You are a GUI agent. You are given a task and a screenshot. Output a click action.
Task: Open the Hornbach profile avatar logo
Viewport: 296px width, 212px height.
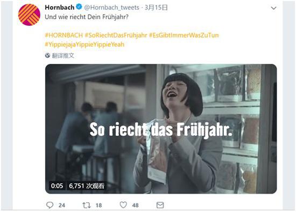pyautogui.click(x=29, y=14)
